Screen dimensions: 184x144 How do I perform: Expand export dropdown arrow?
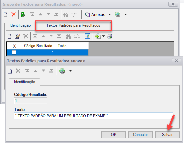point(103,36)
